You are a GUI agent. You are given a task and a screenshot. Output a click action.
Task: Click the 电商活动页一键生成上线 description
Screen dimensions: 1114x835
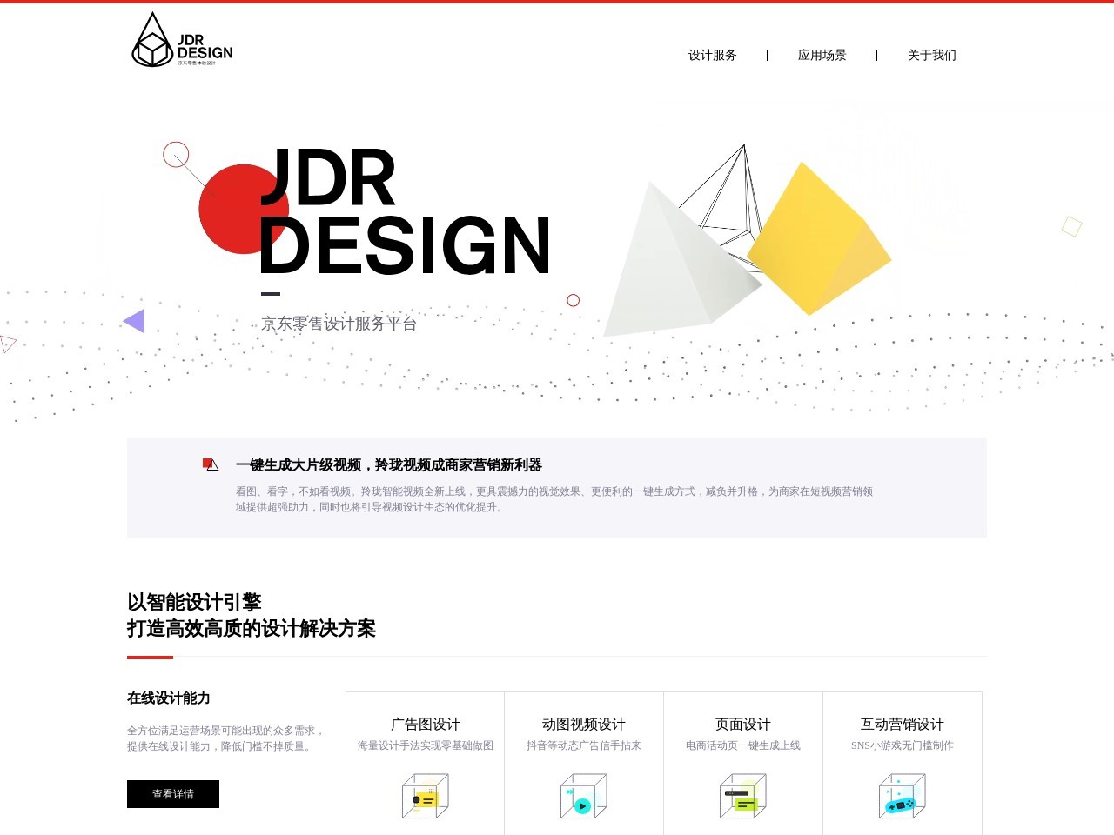743,745
